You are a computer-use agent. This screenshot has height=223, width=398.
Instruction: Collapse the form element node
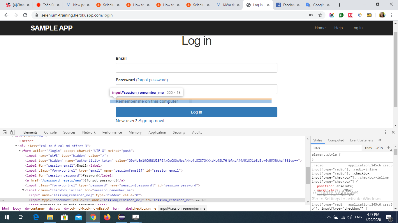20,151
